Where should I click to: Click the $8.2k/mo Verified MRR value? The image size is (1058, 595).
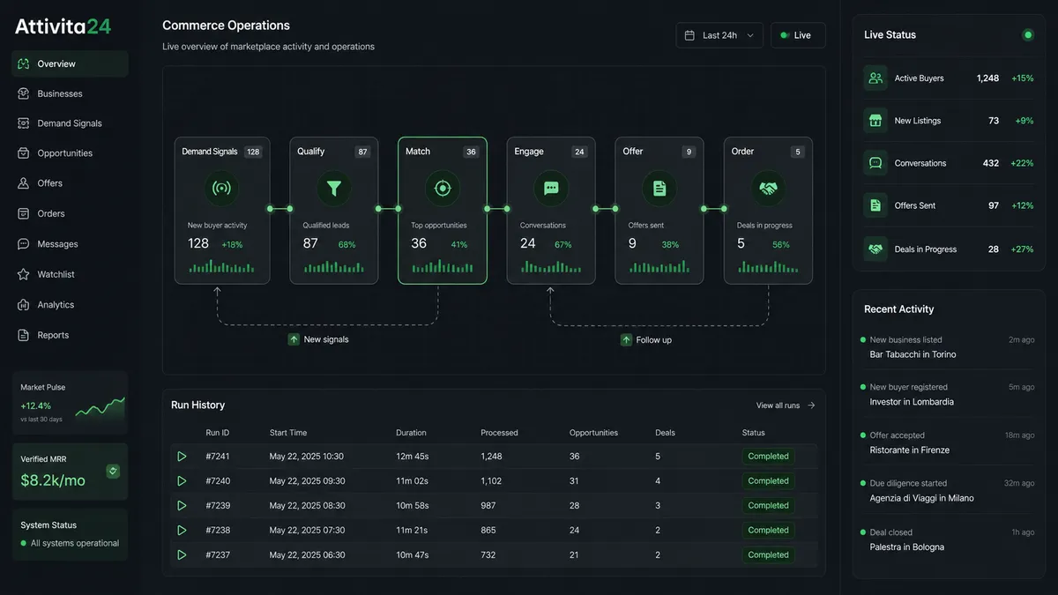click(x=53, y=480)
